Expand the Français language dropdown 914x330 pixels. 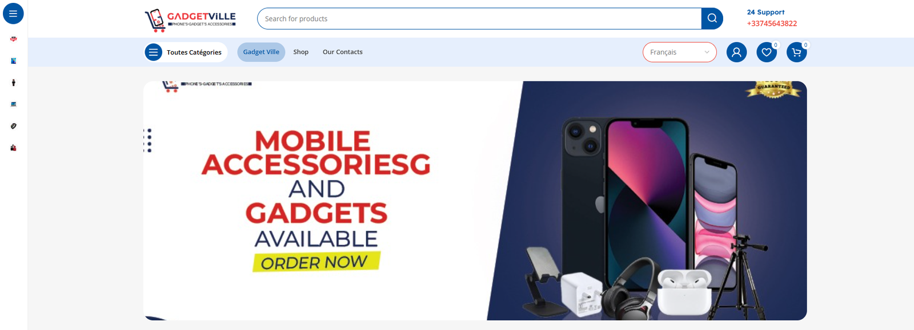click(x=679, y=52)
